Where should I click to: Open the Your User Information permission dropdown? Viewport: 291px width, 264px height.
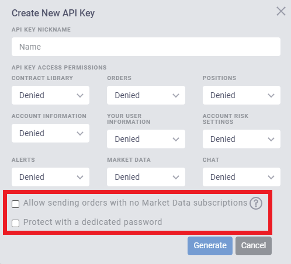click(146, 139)
